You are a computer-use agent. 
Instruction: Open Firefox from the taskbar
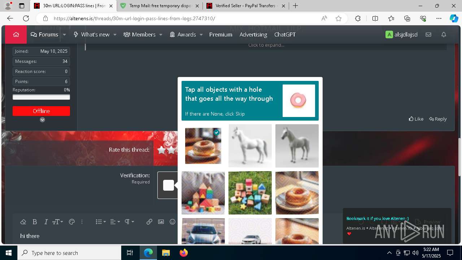pos(184,253)
